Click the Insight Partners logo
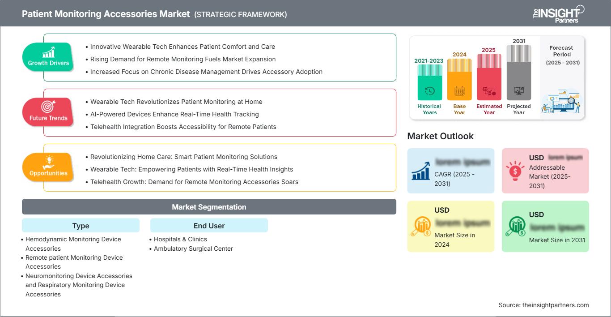611x317 pixels. 558,13
